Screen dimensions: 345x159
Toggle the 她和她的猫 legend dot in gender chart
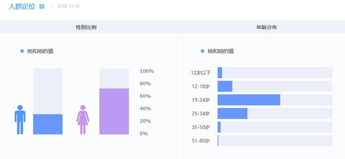coord(22,51)
